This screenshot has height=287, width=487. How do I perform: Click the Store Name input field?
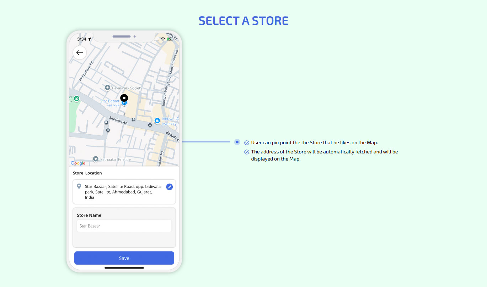[124, 226]
